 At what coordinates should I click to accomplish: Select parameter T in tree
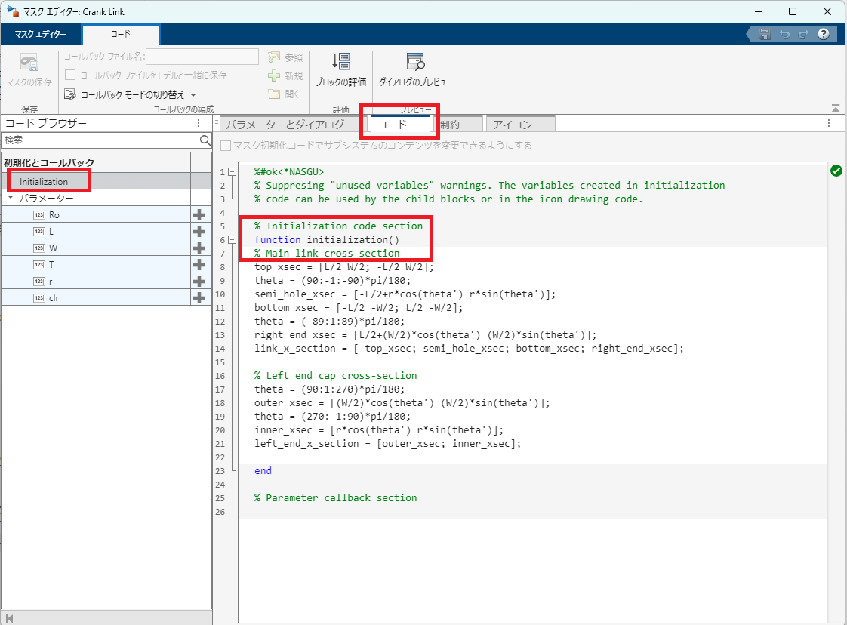tap(96, 265)
